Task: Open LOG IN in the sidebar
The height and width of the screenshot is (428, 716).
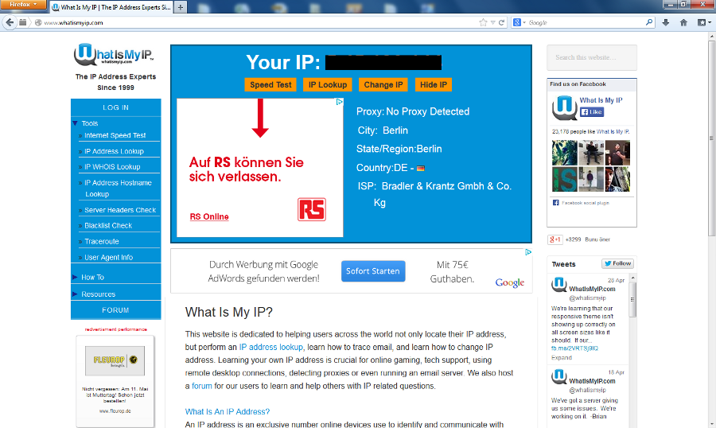Action: pyautogui.click(x=115, y=107)
